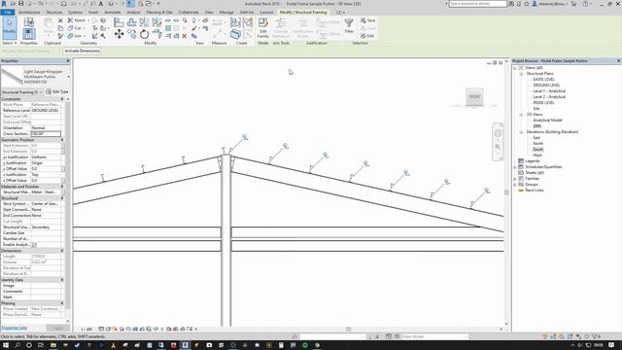Screen dimensions: 622x350
Task: Click the Offset tool icon
Action: [x=132, y=22]
